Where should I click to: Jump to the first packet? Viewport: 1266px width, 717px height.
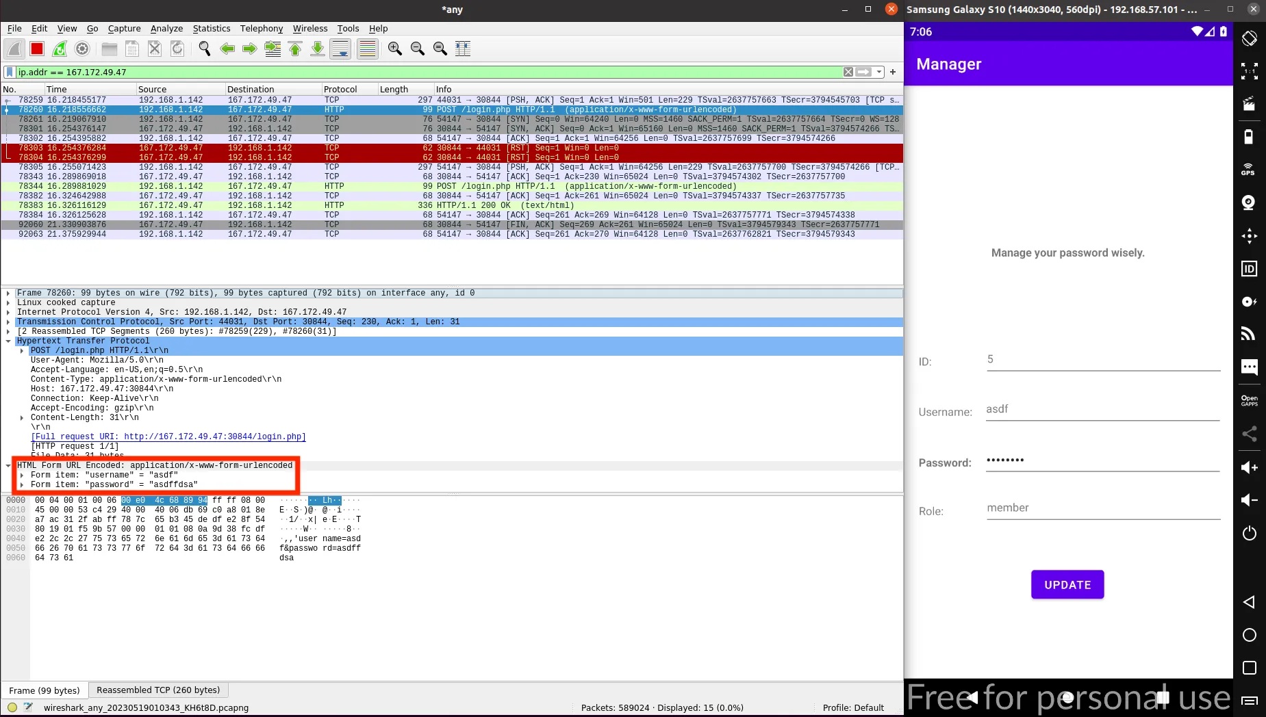click(x=295, y=49)
